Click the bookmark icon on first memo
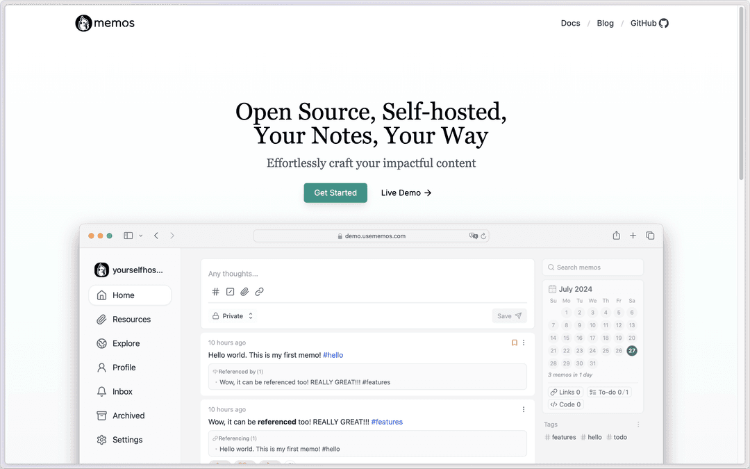750x469 pixels. pyautogui.click(x=515, y=343)
